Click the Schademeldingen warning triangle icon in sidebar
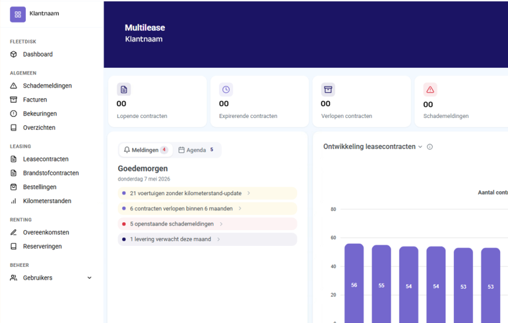Viewport: 508px width, 323px height. tap(14, 86)
